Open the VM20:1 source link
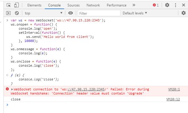The image size is (188, 113). [174, 89]
